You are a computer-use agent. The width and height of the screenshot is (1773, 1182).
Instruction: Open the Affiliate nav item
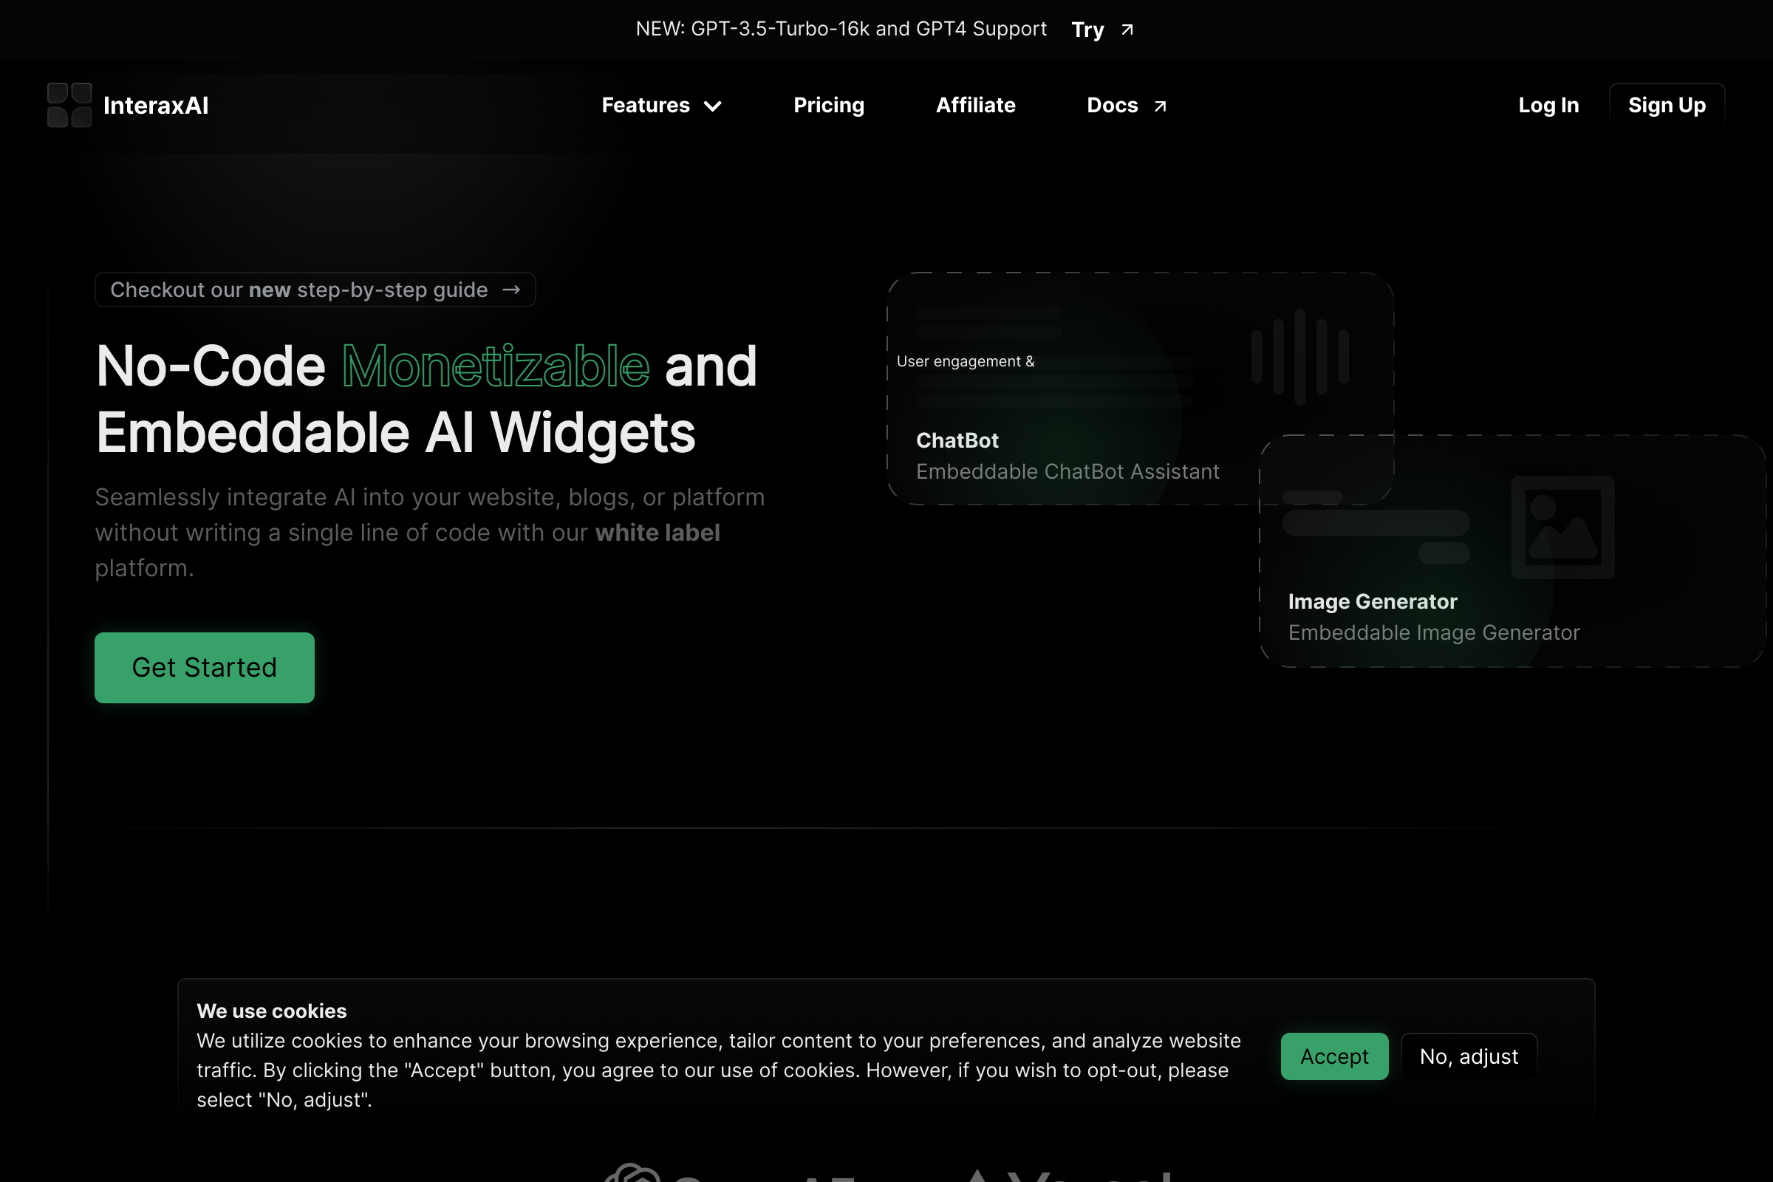pyautogui.click(x=975, y=106)
